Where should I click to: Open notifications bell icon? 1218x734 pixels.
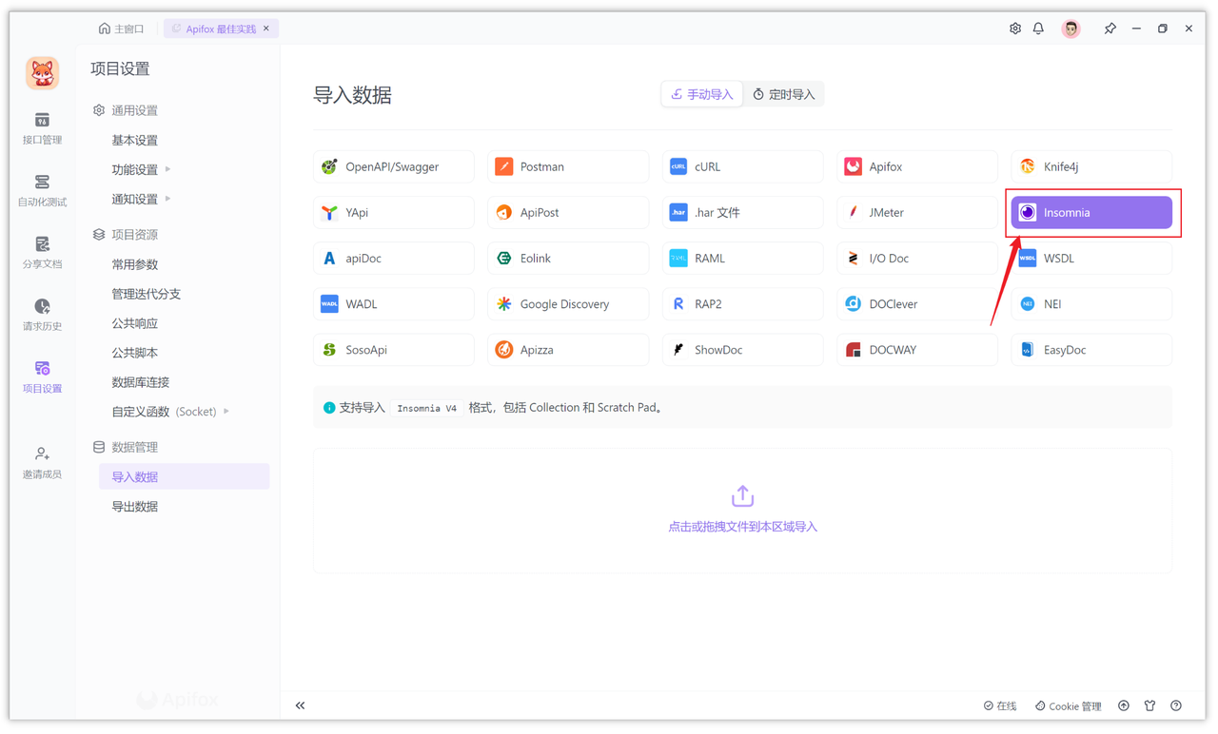(1038, 29)
